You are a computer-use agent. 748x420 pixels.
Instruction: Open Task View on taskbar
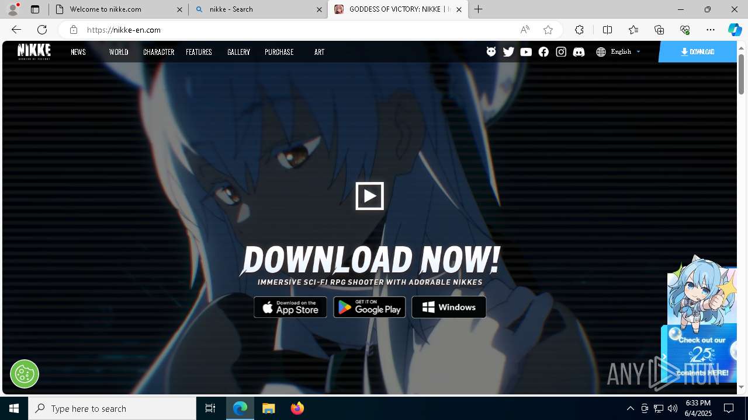click(210, 408)
